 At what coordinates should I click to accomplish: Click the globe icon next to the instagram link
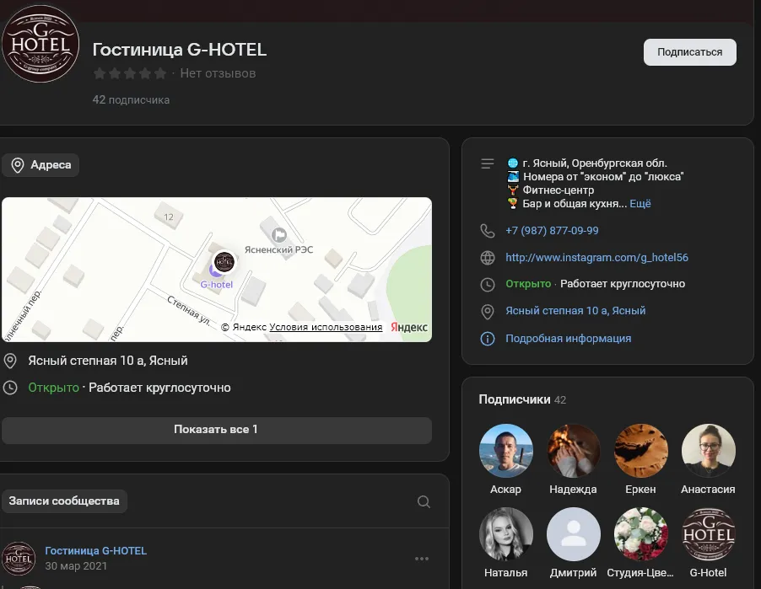pos(487,257)
